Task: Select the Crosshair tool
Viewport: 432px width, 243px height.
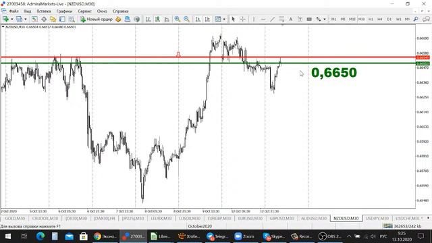Action: click(242, 19)
